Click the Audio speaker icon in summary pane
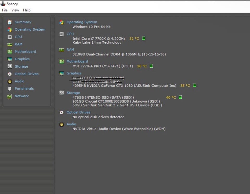Screen dimensions: 250x194 click(61, 124)
